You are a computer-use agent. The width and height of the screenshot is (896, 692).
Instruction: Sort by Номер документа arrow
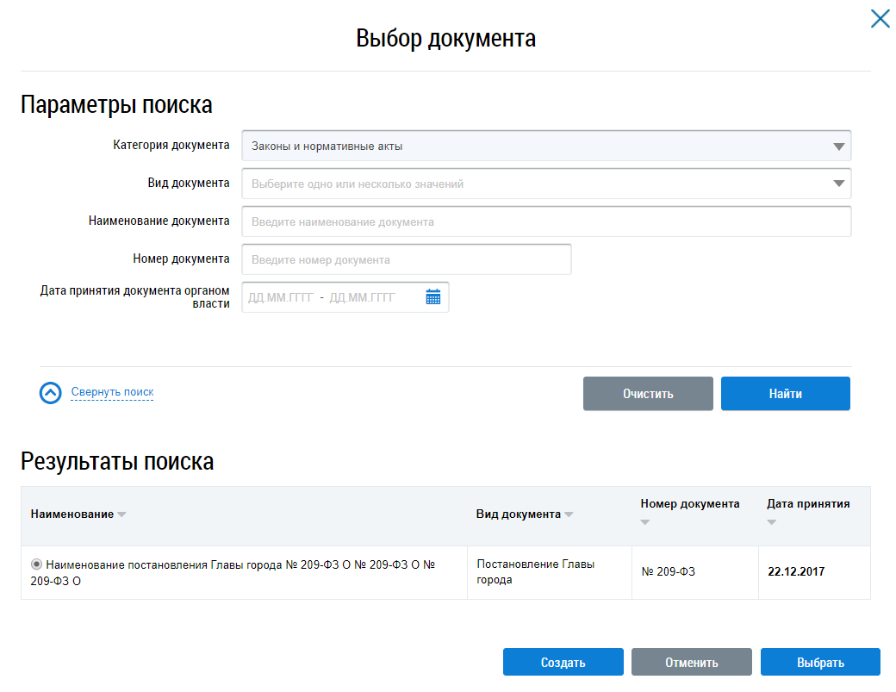coord(645,523)
